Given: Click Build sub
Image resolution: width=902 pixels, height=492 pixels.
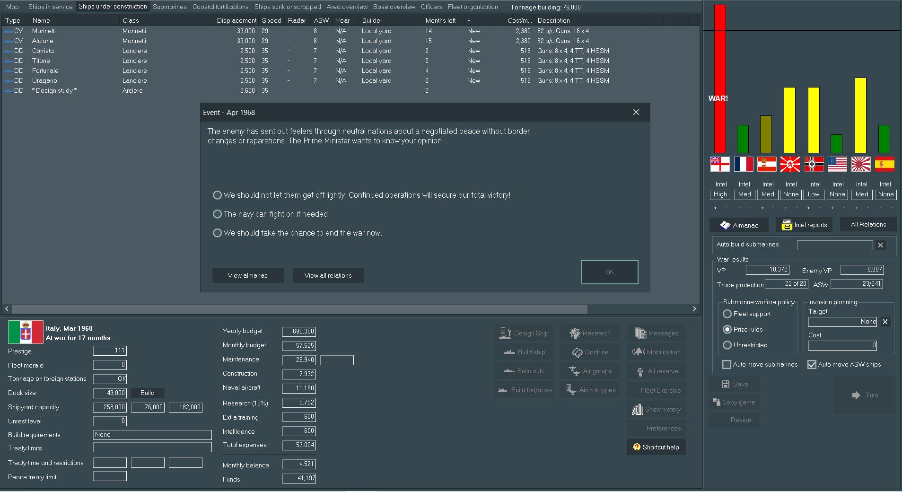Looking at the screenshot, I should 524,371.
